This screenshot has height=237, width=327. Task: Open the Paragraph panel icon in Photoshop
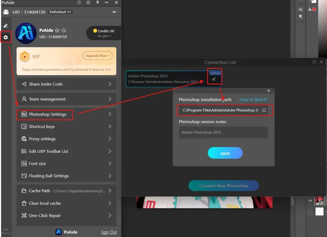pos(300,17)
